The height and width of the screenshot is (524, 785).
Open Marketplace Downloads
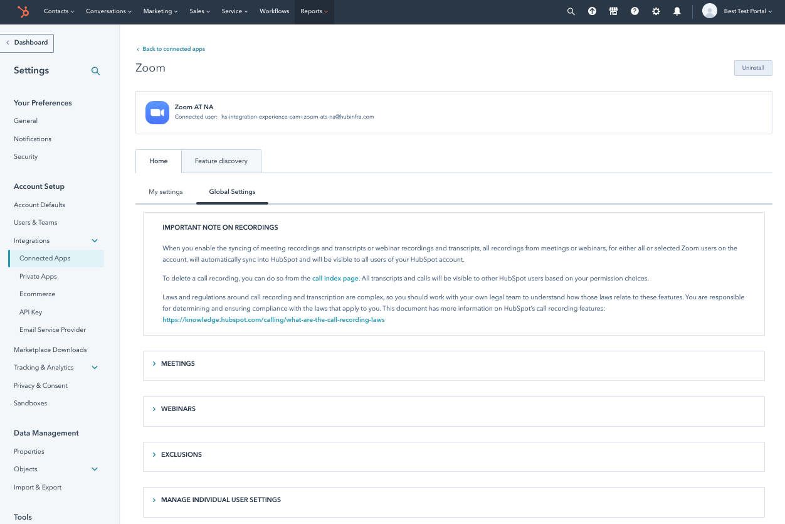pos(50,350)
